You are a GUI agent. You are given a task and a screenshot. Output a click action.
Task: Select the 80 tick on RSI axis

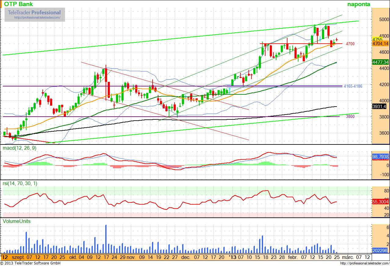point(386,191)
